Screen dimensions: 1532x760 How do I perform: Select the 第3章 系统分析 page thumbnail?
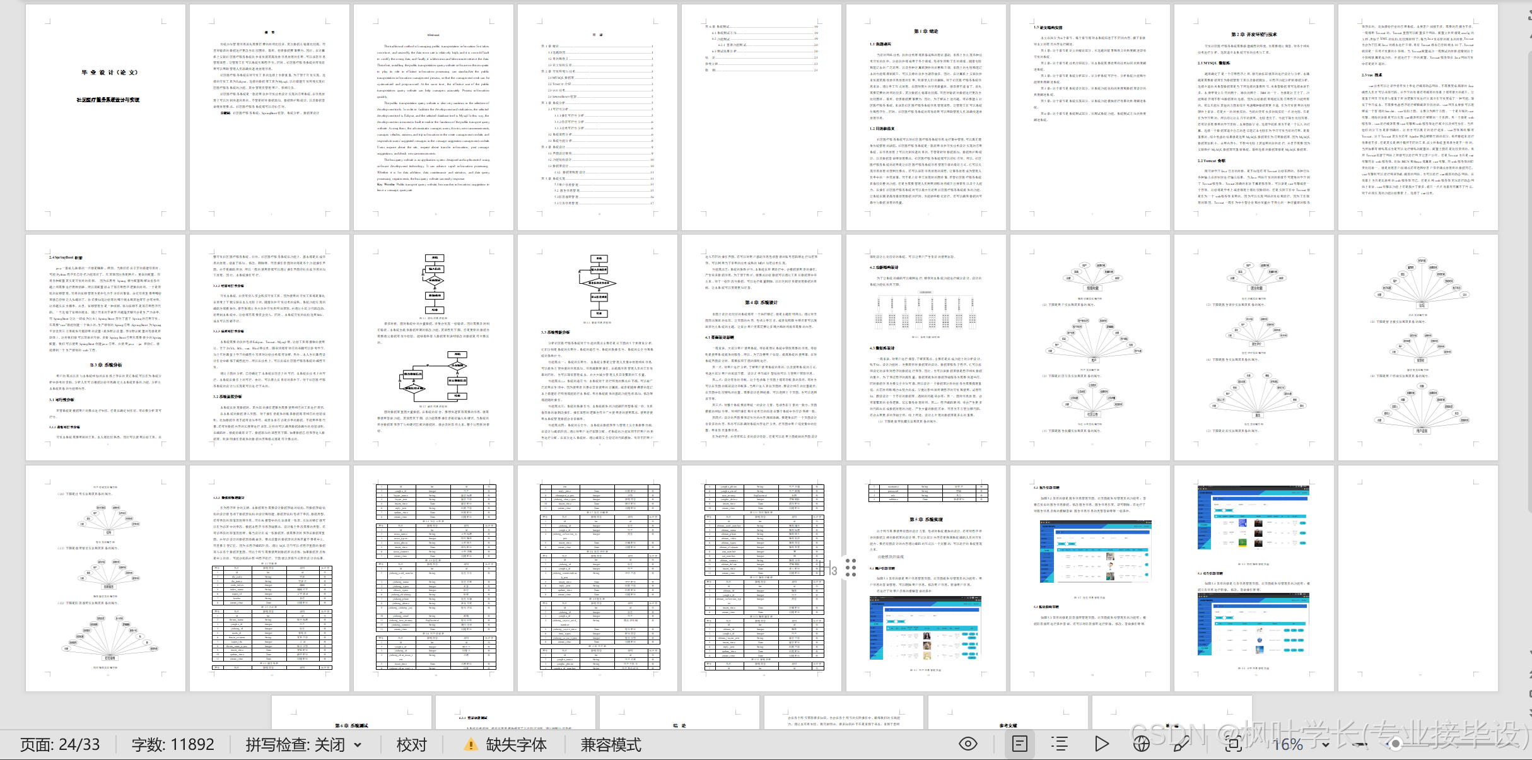coord(105,348)
